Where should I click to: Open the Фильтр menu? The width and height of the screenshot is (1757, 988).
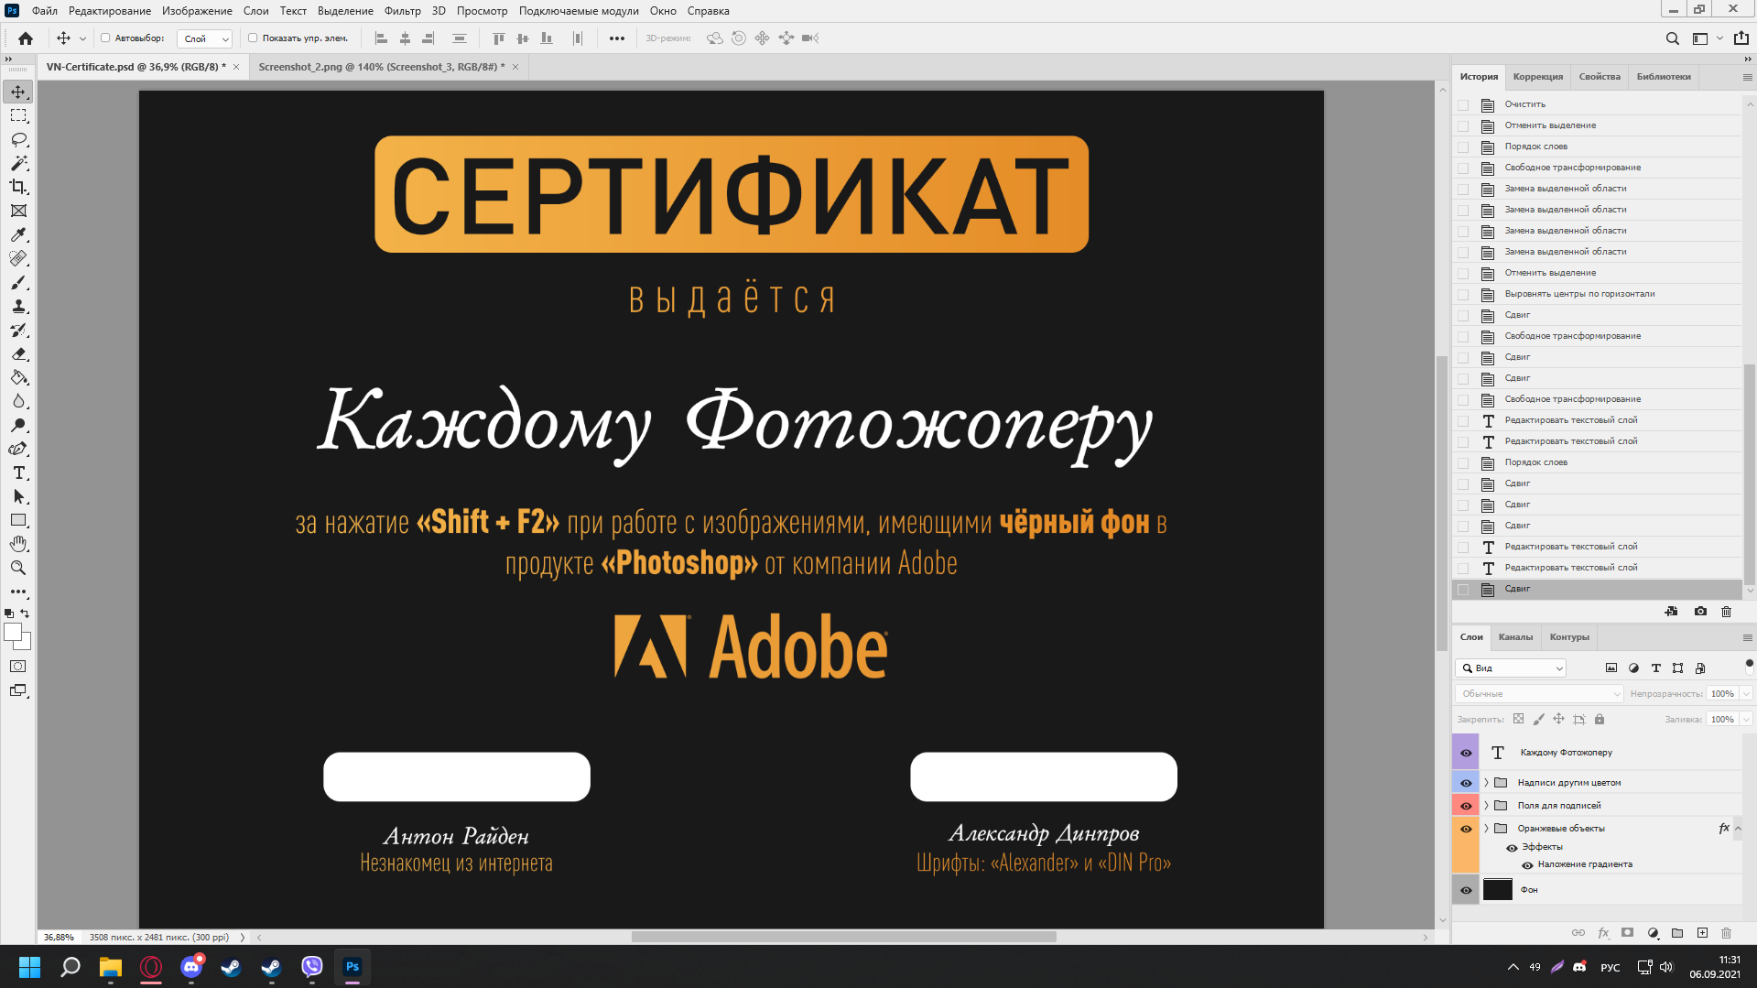pyautogui.click(x=402, y=11)
